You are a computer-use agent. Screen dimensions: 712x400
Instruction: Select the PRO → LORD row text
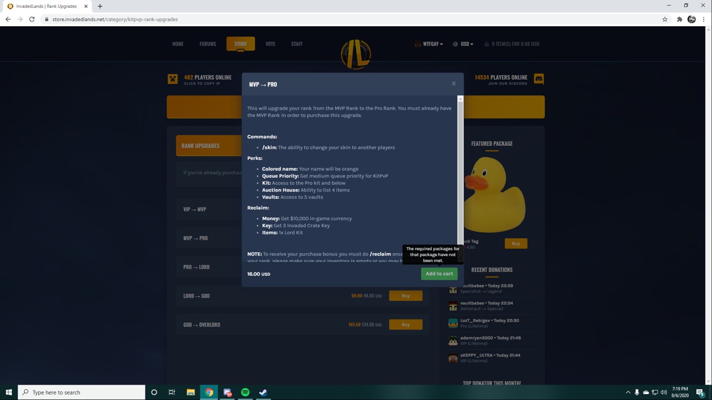point(196,267)
